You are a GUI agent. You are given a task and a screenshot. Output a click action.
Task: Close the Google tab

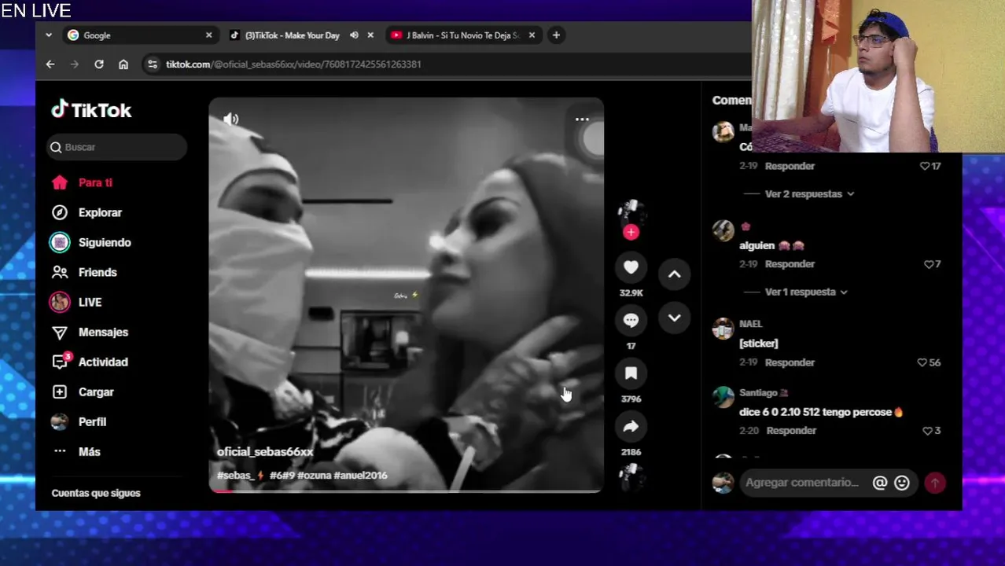tap(208, 35)
